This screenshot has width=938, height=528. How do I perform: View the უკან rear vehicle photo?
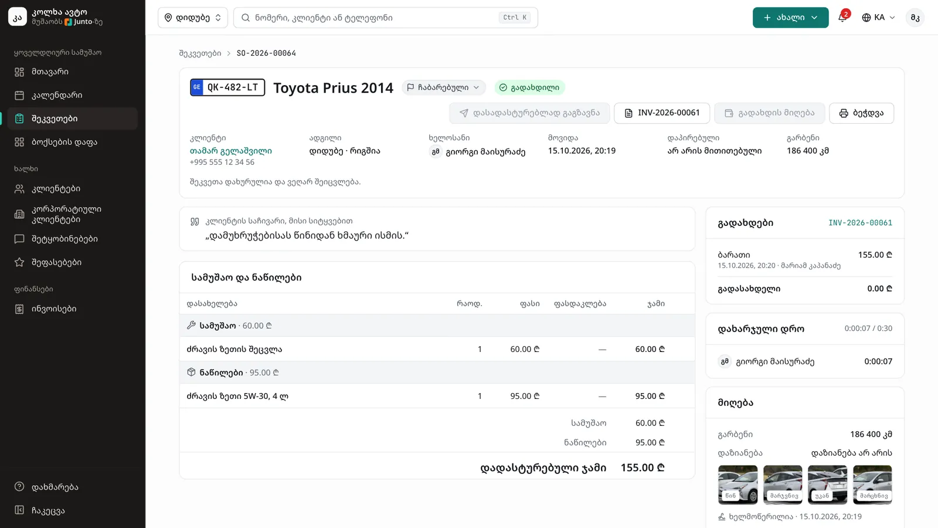tap(827, 485)
